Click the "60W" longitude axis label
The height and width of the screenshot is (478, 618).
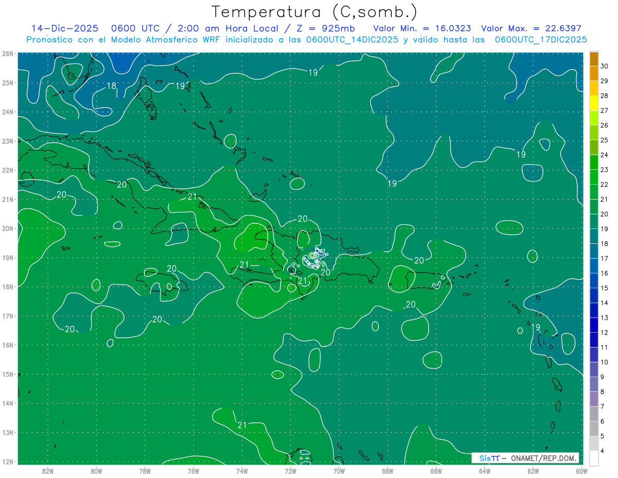(581, 470)
